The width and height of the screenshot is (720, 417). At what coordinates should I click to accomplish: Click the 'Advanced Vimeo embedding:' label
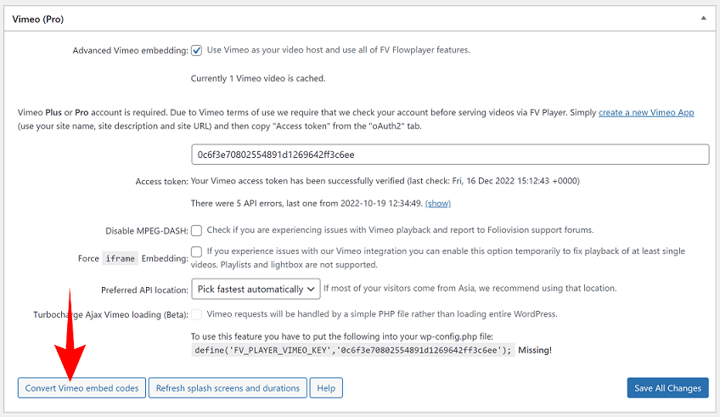[x=131, y=50]
